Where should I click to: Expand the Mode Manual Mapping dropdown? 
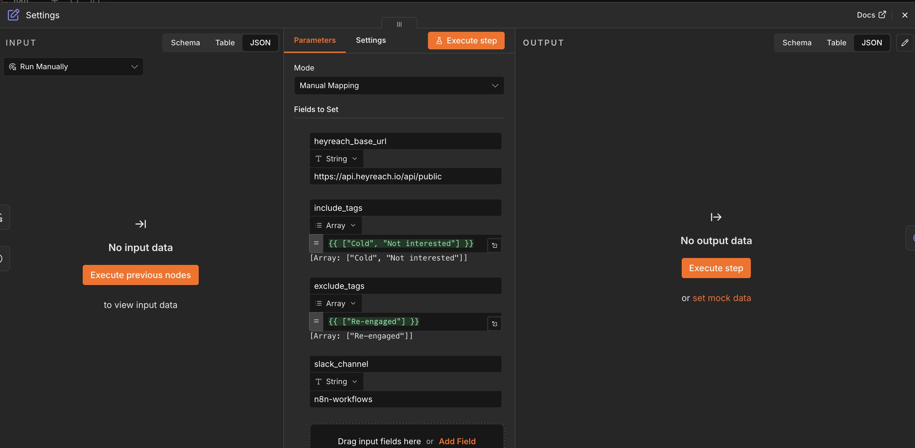(x=399, y=86)
